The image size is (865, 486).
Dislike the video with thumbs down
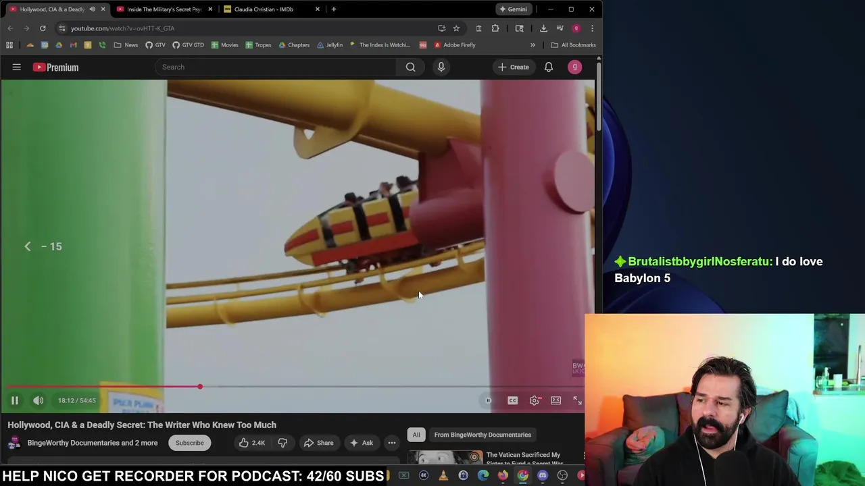pyautogui.click(x=282, y=443)
